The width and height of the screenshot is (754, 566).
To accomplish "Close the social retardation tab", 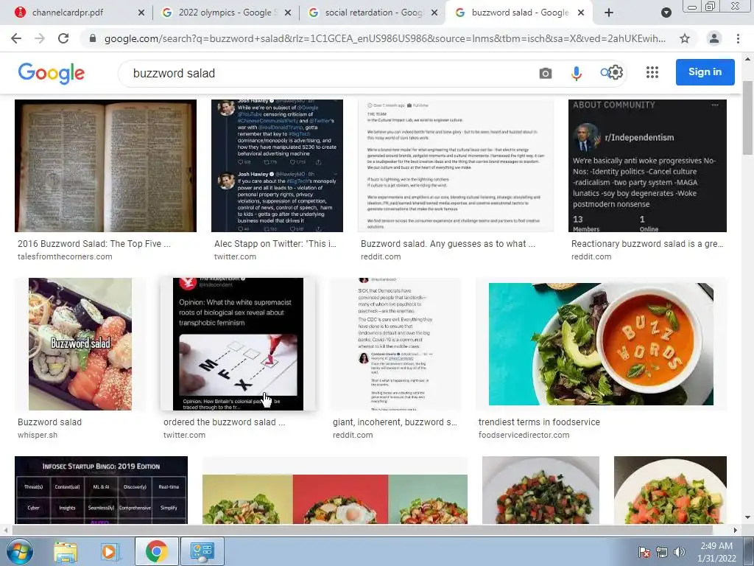I will pos(434,13).
